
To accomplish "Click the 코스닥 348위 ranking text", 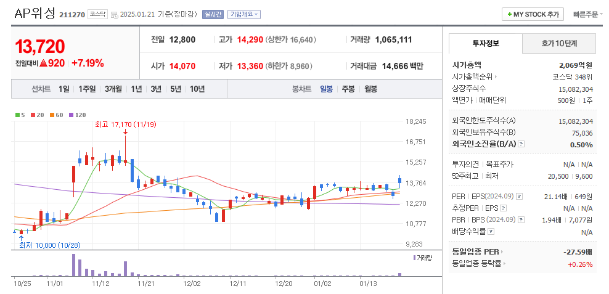I will (573, 77).
